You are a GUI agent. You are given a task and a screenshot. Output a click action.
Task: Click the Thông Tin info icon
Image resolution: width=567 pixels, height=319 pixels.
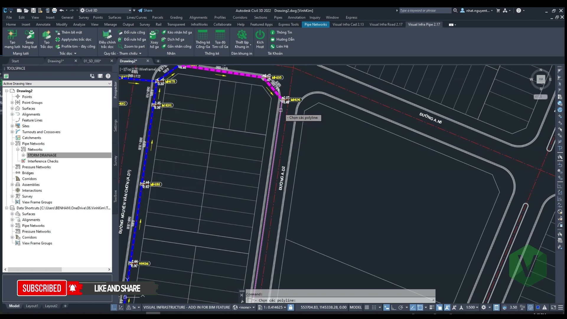coord(273,32)
